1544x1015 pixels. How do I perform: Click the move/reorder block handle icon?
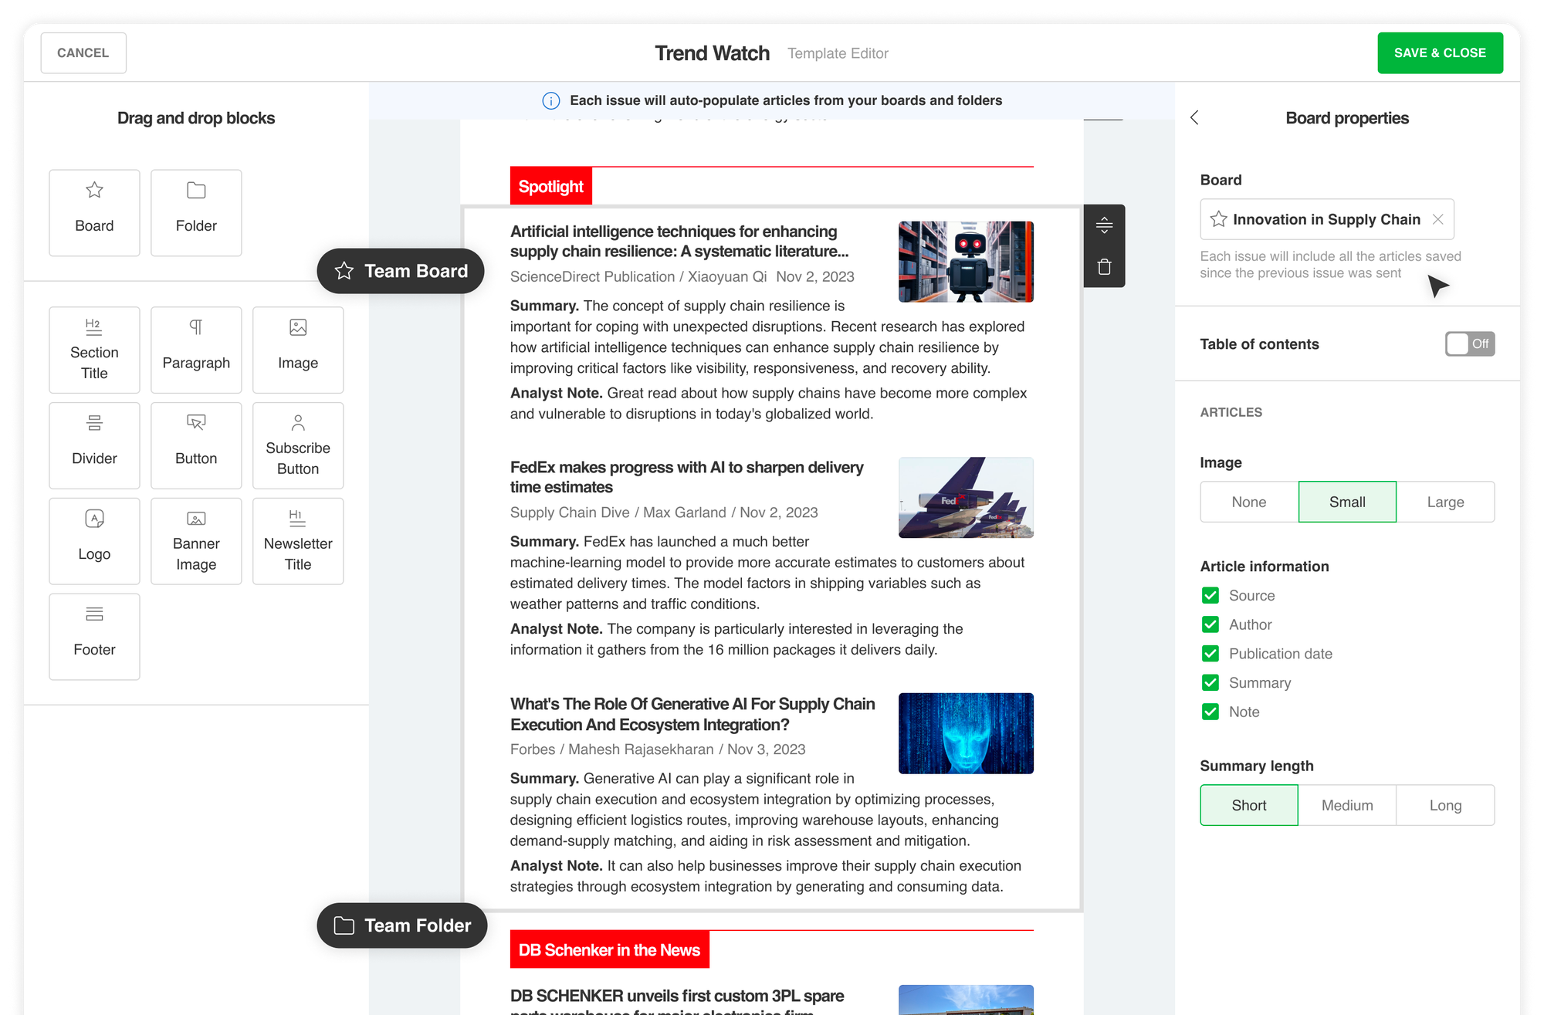click(1104, 225)
